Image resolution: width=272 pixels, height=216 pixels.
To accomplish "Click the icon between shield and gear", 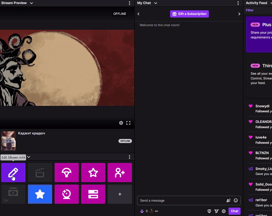I will pyautogui.click(x=217, y=211).
